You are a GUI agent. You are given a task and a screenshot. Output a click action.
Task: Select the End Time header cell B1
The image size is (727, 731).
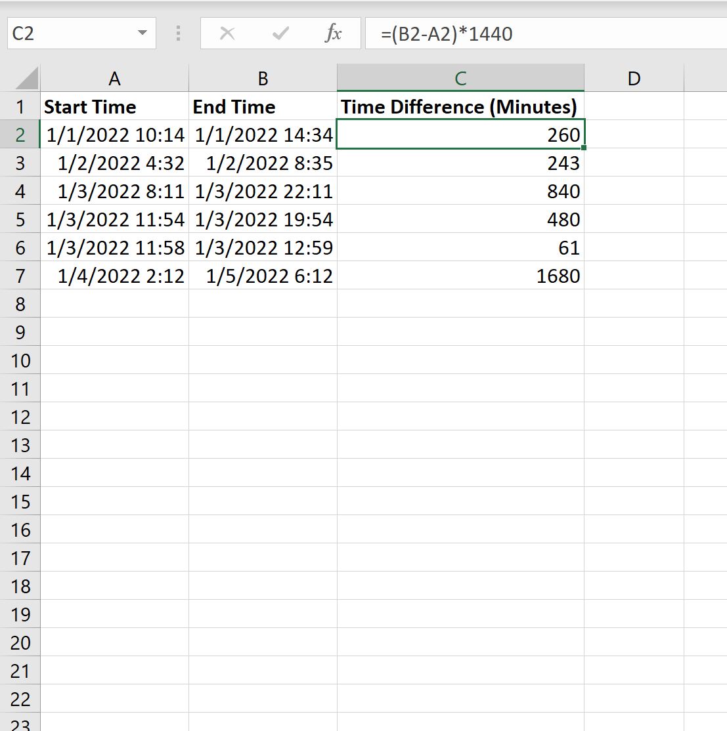coord(262,106)
